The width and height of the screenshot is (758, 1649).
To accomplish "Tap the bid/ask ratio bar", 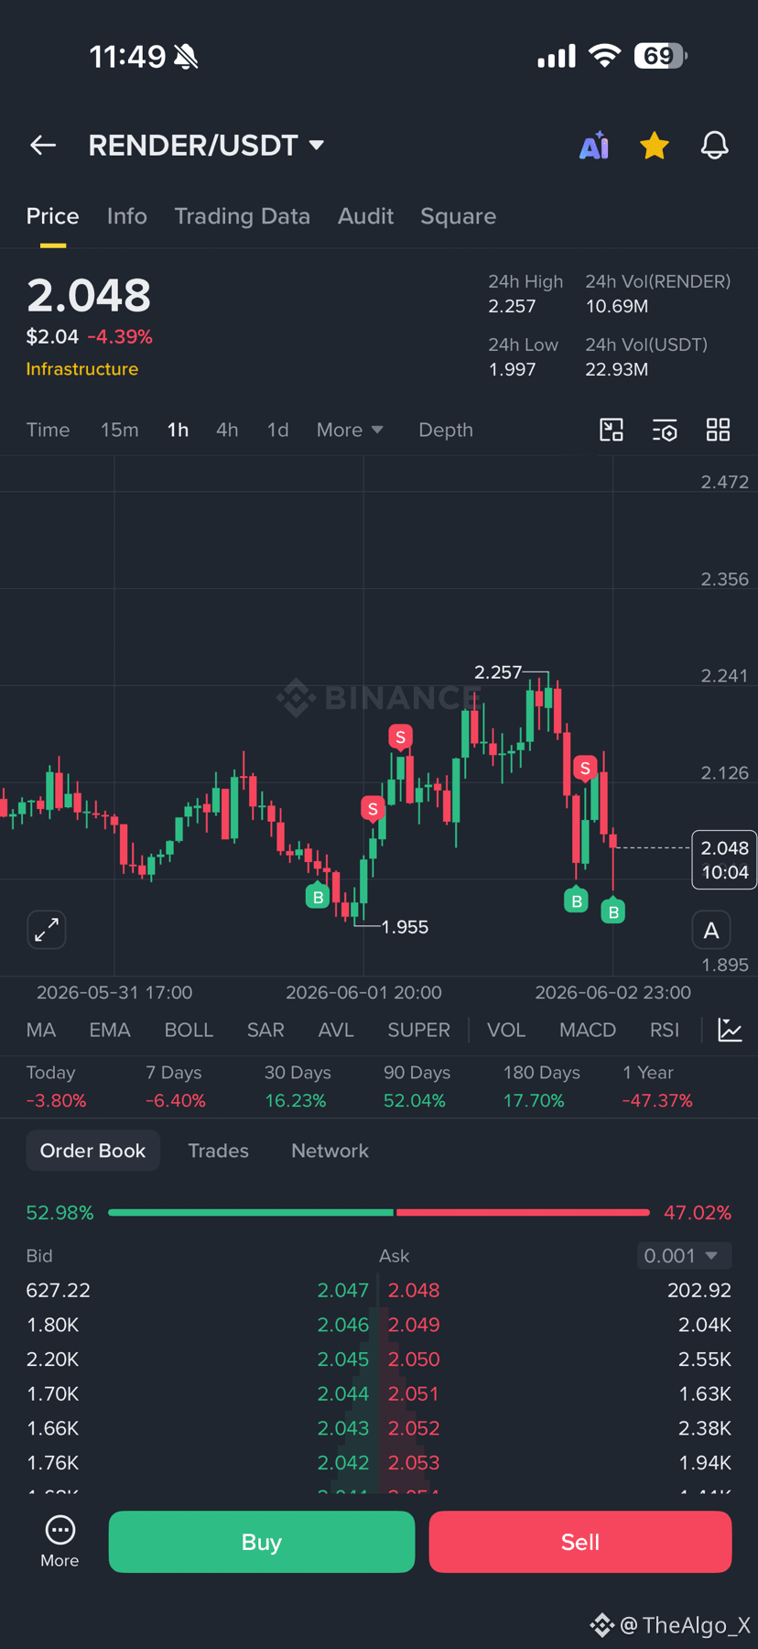I will point(379,1212).
